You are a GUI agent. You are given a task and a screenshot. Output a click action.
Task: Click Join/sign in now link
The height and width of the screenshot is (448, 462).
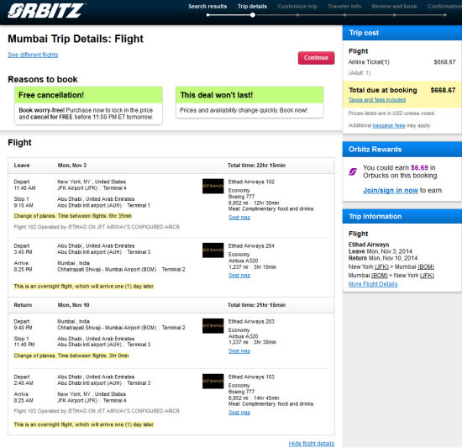coord(391,191)
